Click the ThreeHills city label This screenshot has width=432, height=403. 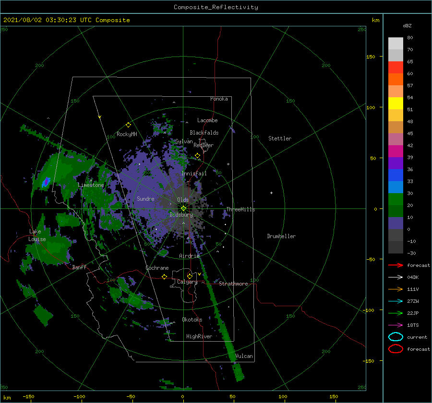click(241, 209)
